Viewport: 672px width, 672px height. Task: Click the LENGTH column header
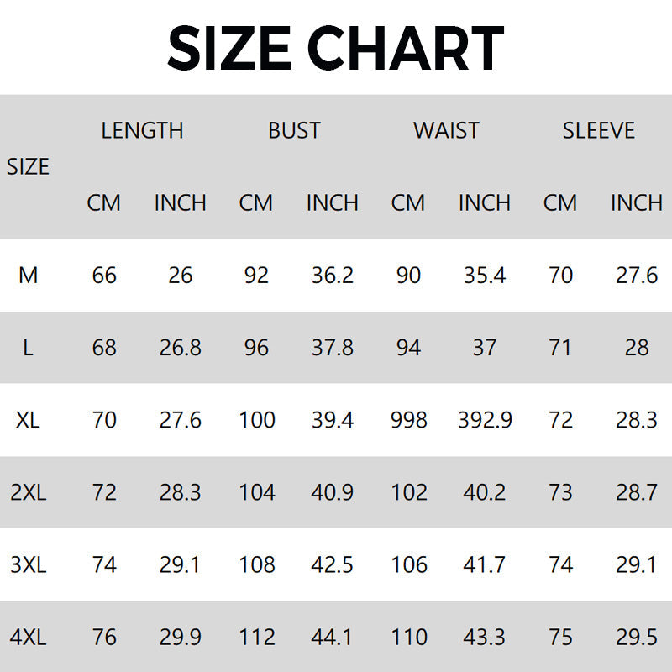pos(142,130)
